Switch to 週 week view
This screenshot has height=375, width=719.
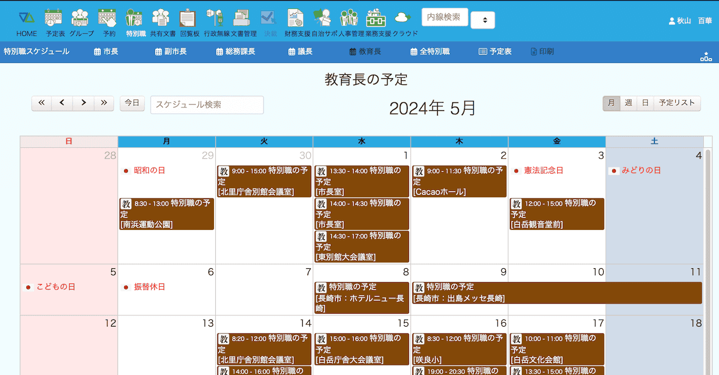tap(629, 103)
